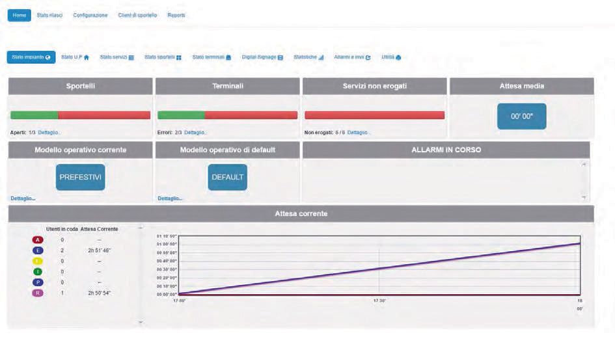Click the Aperti: 1/3 text
615x337 pixels.
tap(23, 133)
